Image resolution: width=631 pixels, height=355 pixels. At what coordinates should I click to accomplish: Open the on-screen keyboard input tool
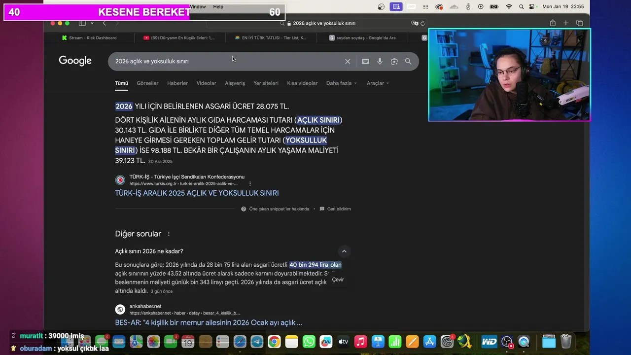(x=365, y=62)
